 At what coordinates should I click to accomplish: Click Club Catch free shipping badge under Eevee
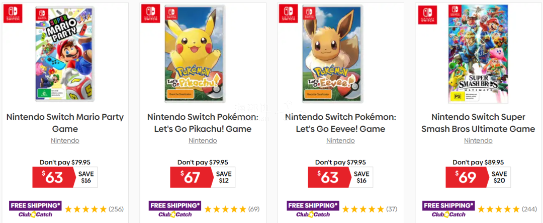pyautogui.click(x=313, y=209)
